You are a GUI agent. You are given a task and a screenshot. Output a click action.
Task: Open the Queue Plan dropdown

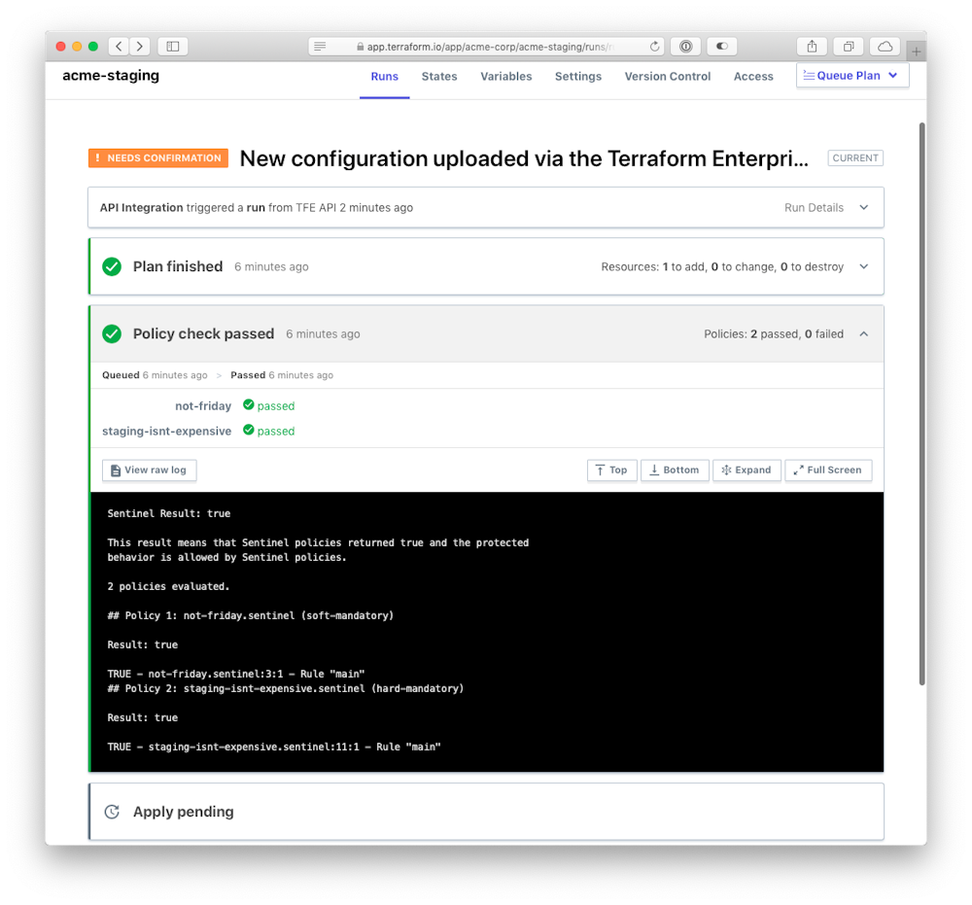click(852, 76)
